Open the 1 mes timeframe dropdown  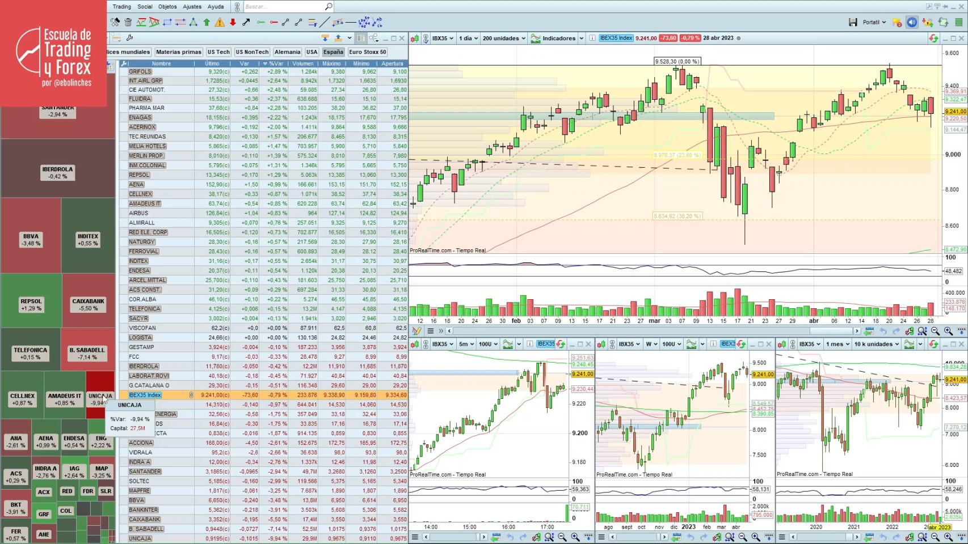837,344
